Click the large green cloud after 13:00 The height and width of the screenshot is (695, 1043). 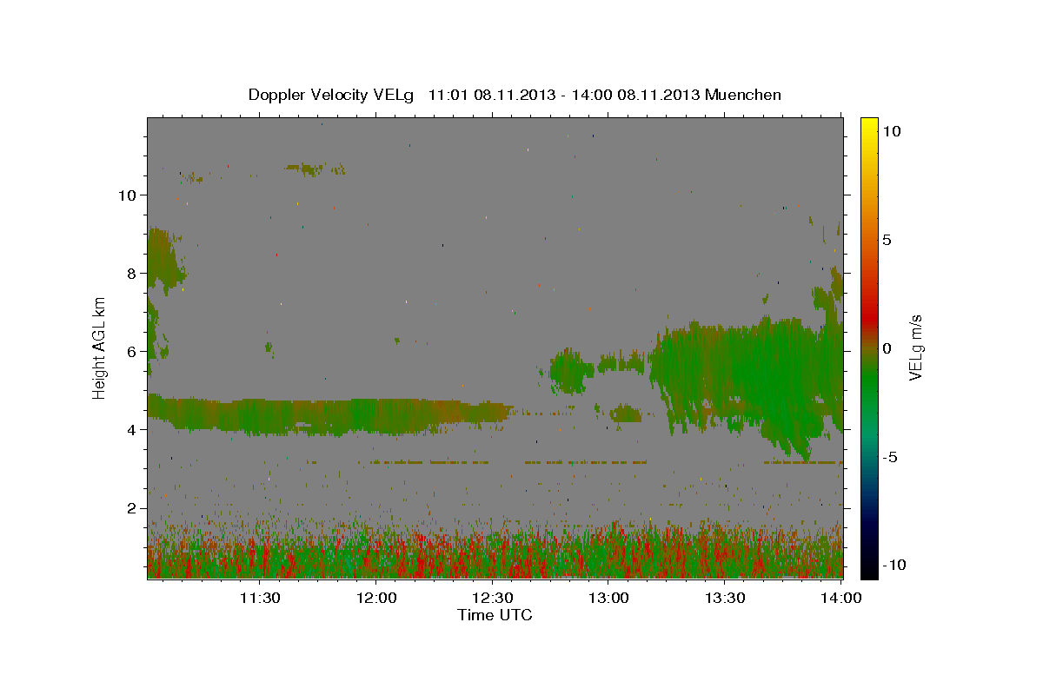747,374
